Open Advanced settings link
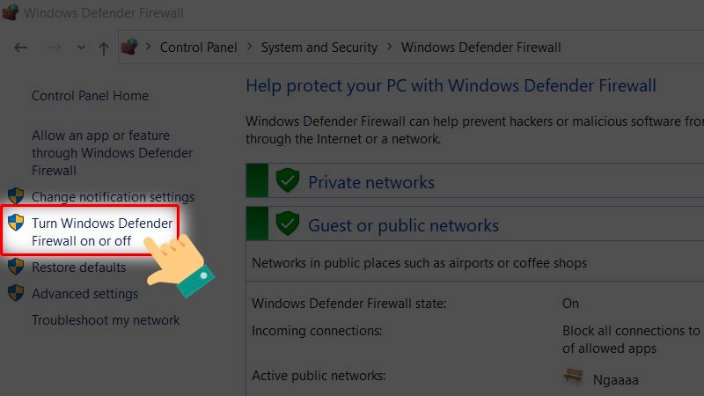The image size is (704, 396). coord(84,294)
